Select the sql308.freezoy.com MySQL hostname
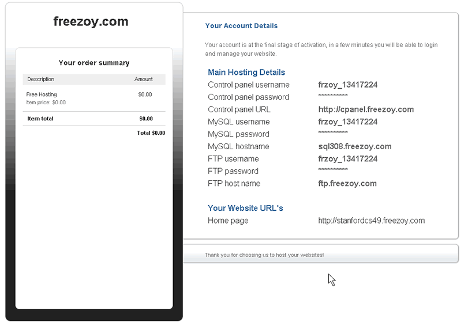 pyautogui.click(x=355, y=146)
